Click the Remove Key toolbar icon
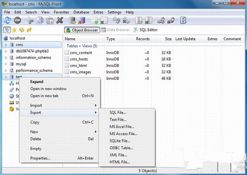 coord(126,20)
